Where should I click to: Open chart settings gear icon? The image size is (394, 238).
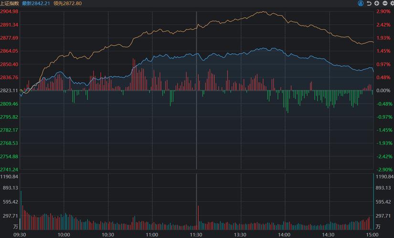tap(392, 3)
